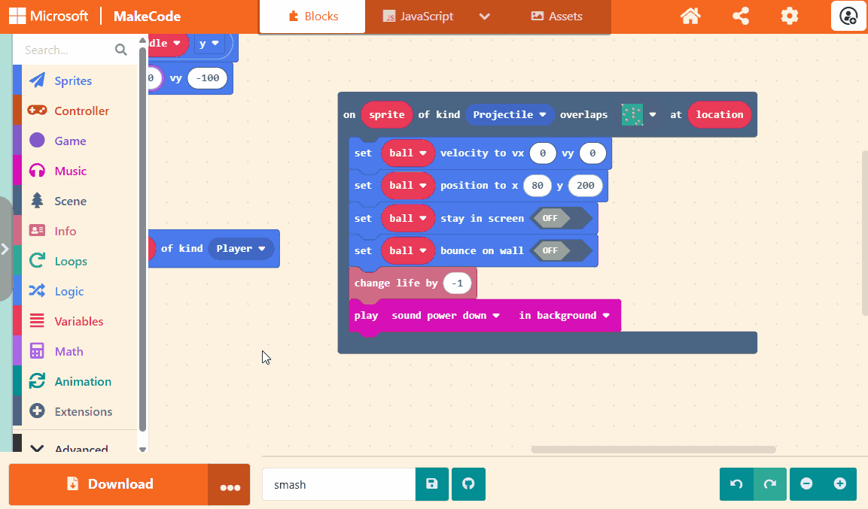Toggle the bounce on wall OFF switch

[561, 251]
